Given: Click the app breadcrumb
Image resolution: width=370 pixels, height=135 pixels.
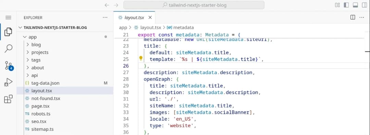Looking at the screenshot, I should 123,28.
